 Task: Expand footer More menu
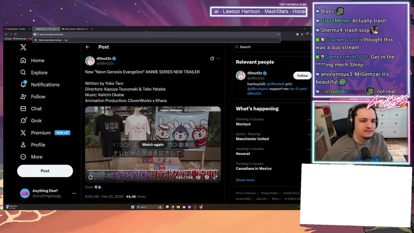276,199
